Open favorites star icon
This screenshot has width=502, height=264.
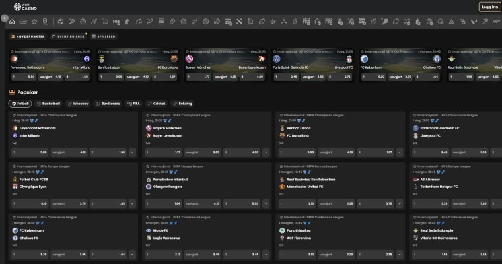[x=34, y=22]
